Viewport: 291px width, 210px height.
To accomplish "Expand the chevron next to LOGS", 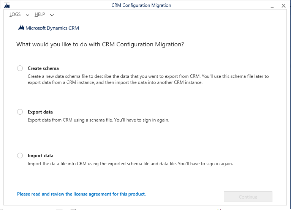I will click(27, 15).
